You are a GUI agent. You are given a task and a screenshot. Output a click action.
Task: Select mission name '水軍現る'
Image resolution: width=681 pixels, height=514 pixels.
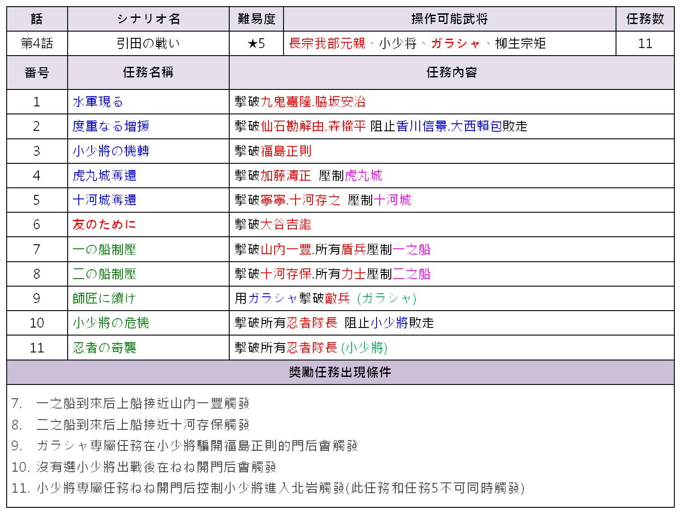coord(98,102)
